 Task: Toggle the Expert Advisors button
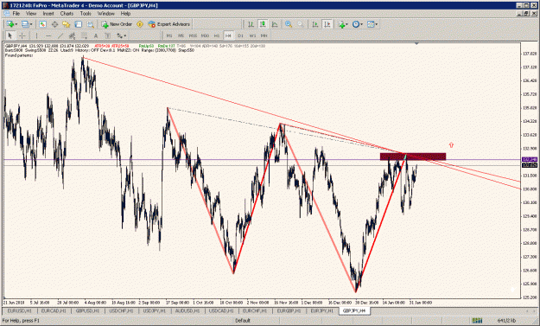(169, 24)
